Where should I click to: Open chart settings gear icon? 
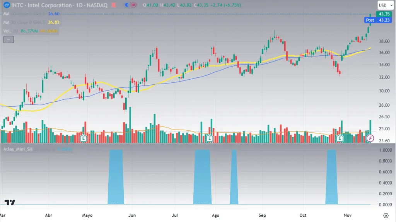click(x=386, y=215)
